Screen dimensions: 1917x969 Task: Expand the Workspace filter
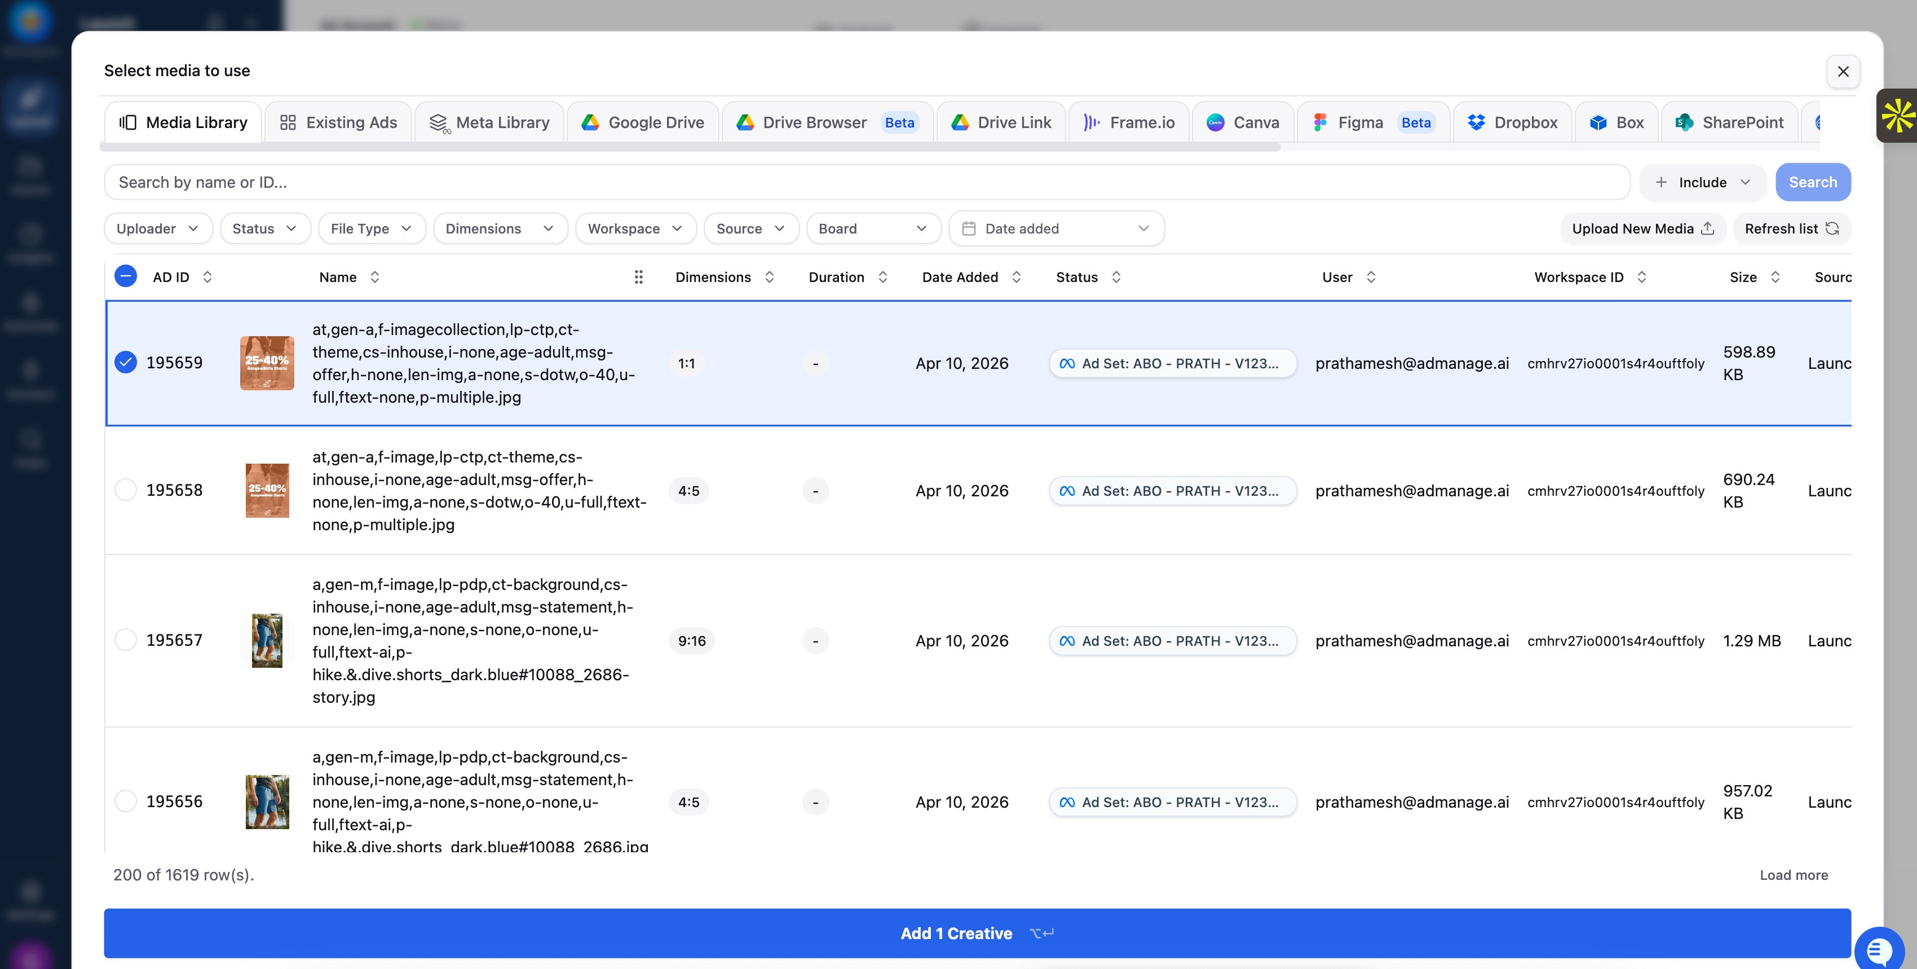coord(635,228)
